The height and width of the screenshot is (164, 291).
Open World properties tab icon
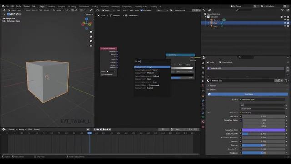(x=203, y=85)
